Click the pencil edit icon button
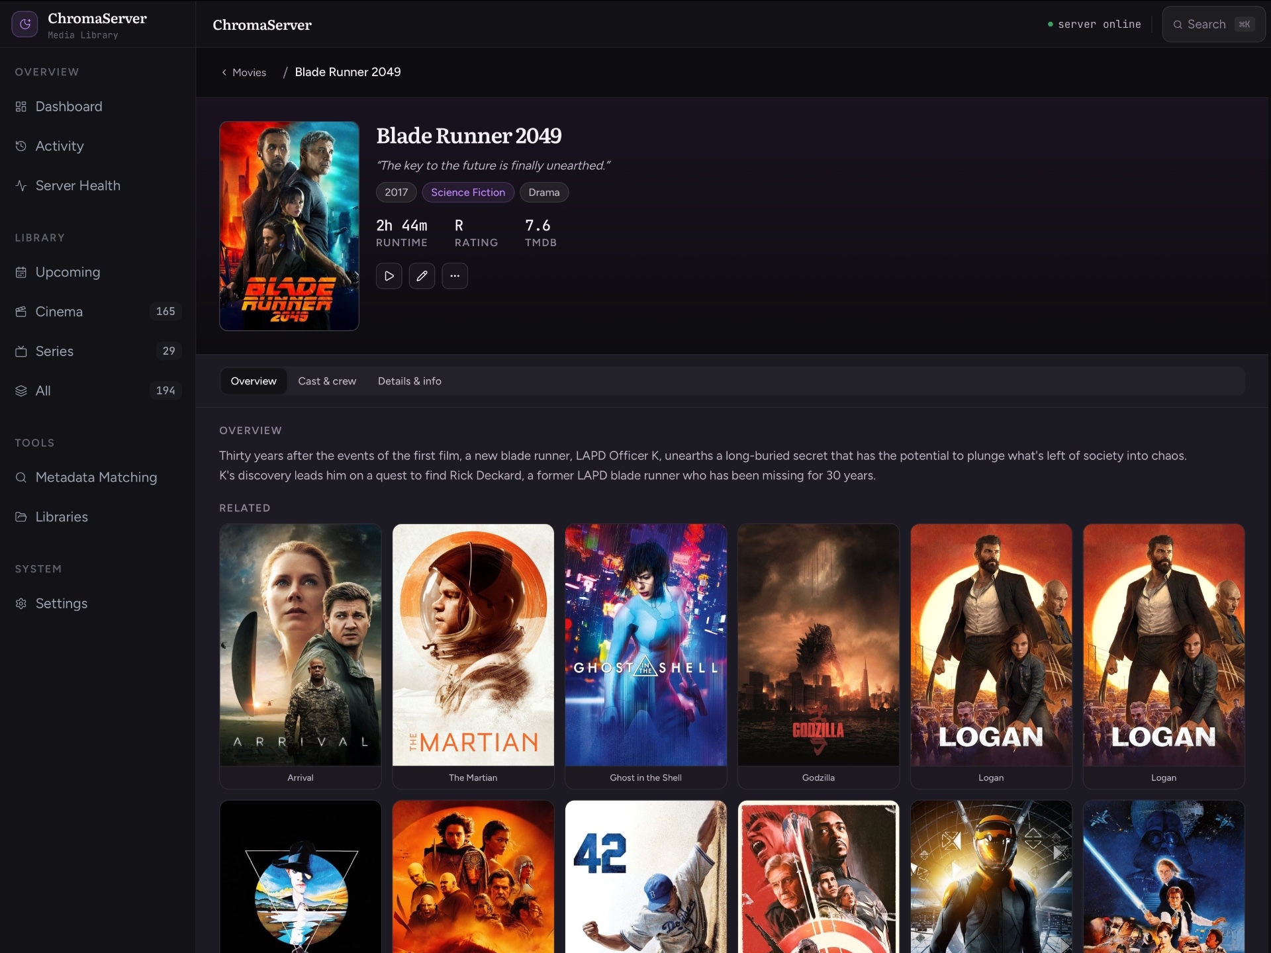1271x953 pixels. click(422, 276)
